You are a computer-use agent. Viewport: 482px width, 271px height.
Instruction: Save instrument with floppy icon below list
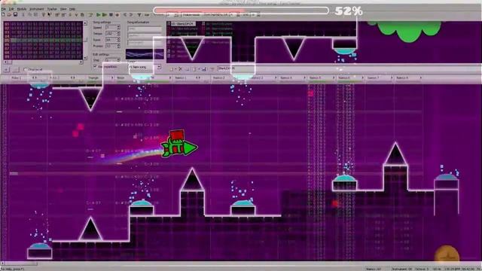[x=203, y=69]
